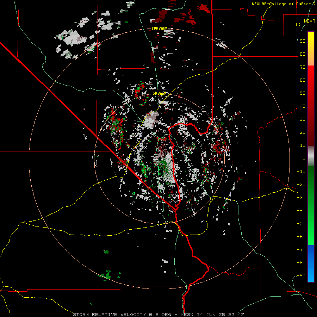
Task: Select the -50 value on the velocity scale
Action: (x=301, y=224)
